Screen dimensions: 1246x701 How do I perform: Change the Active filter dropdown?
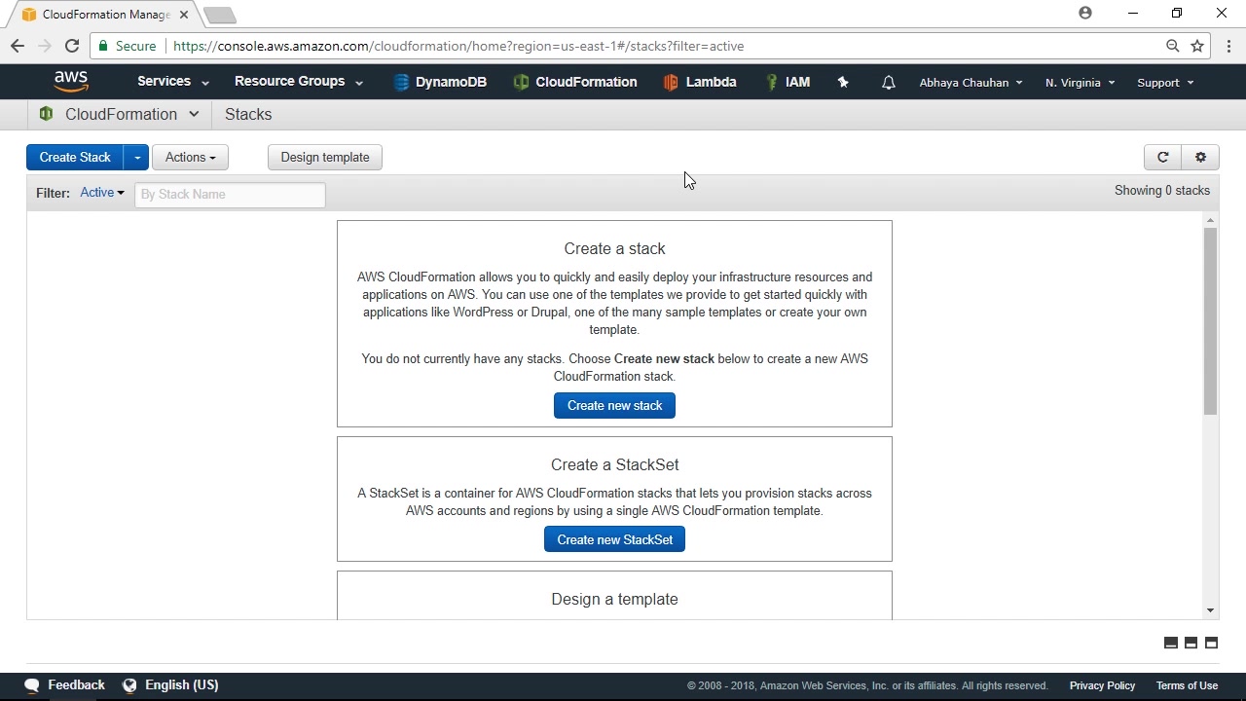pos(102,193)
